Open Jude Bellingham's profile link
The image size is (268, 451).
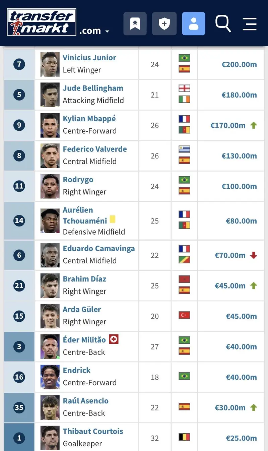click(93, 88)
